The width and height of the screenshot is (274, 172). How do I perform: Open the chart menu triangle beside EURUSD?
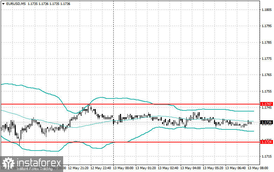(x=3, y=4)
